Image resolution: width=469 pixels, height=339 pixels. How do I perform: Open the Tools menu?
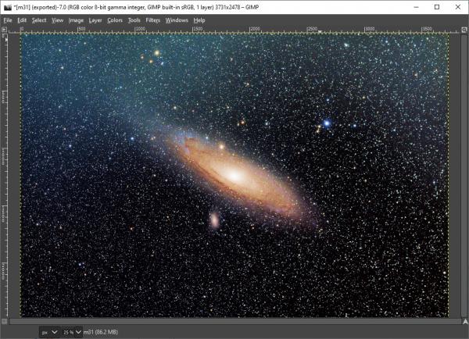[x=134, y=20]
